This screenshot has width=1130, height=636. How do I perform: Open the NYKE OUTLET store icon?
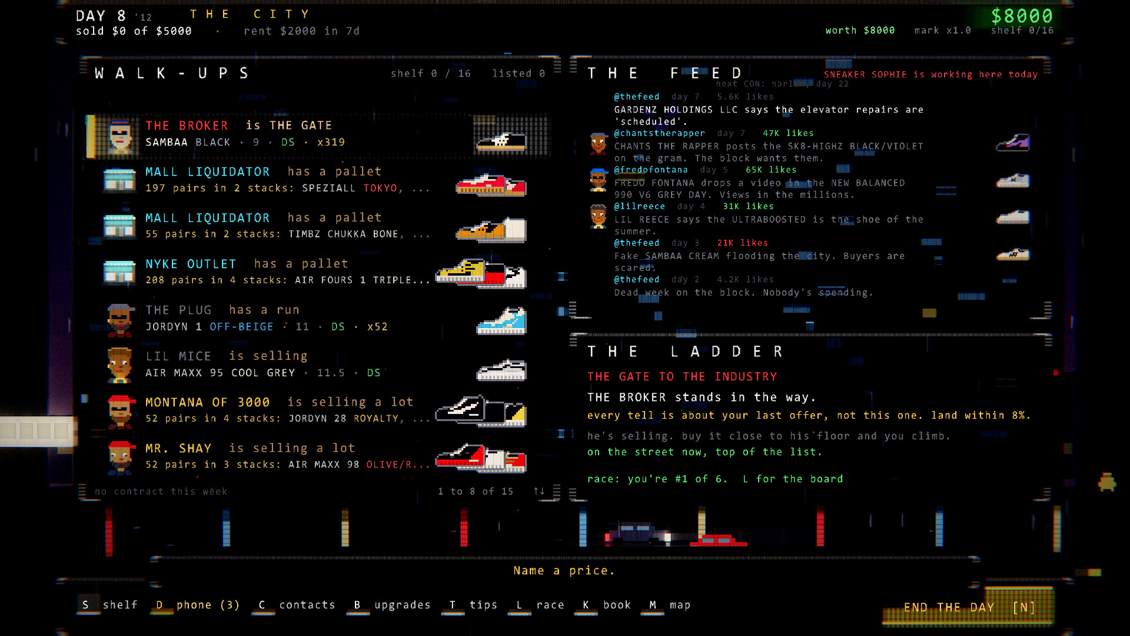[119, 272]
